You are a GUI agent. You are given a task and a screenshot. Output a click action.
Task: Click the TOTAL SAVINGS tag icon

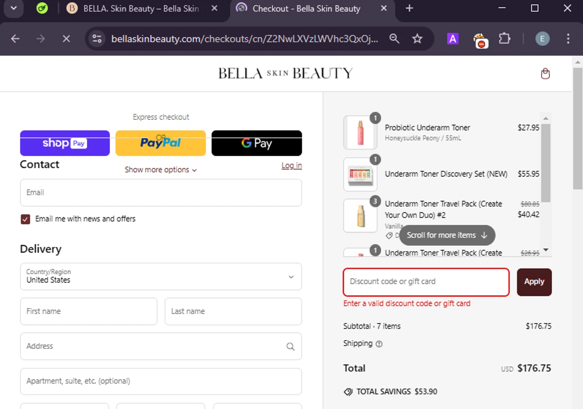click(348, 392)
